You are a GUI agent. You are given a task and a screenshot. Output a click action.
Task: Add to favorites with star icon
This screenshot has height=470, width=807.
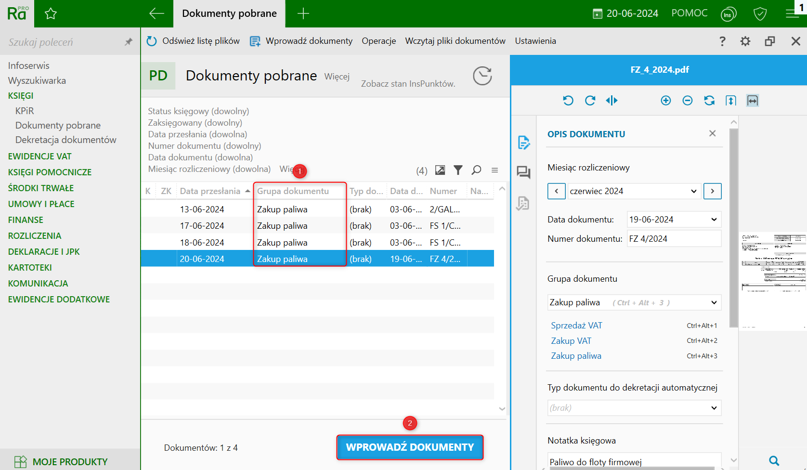(51, 14)
